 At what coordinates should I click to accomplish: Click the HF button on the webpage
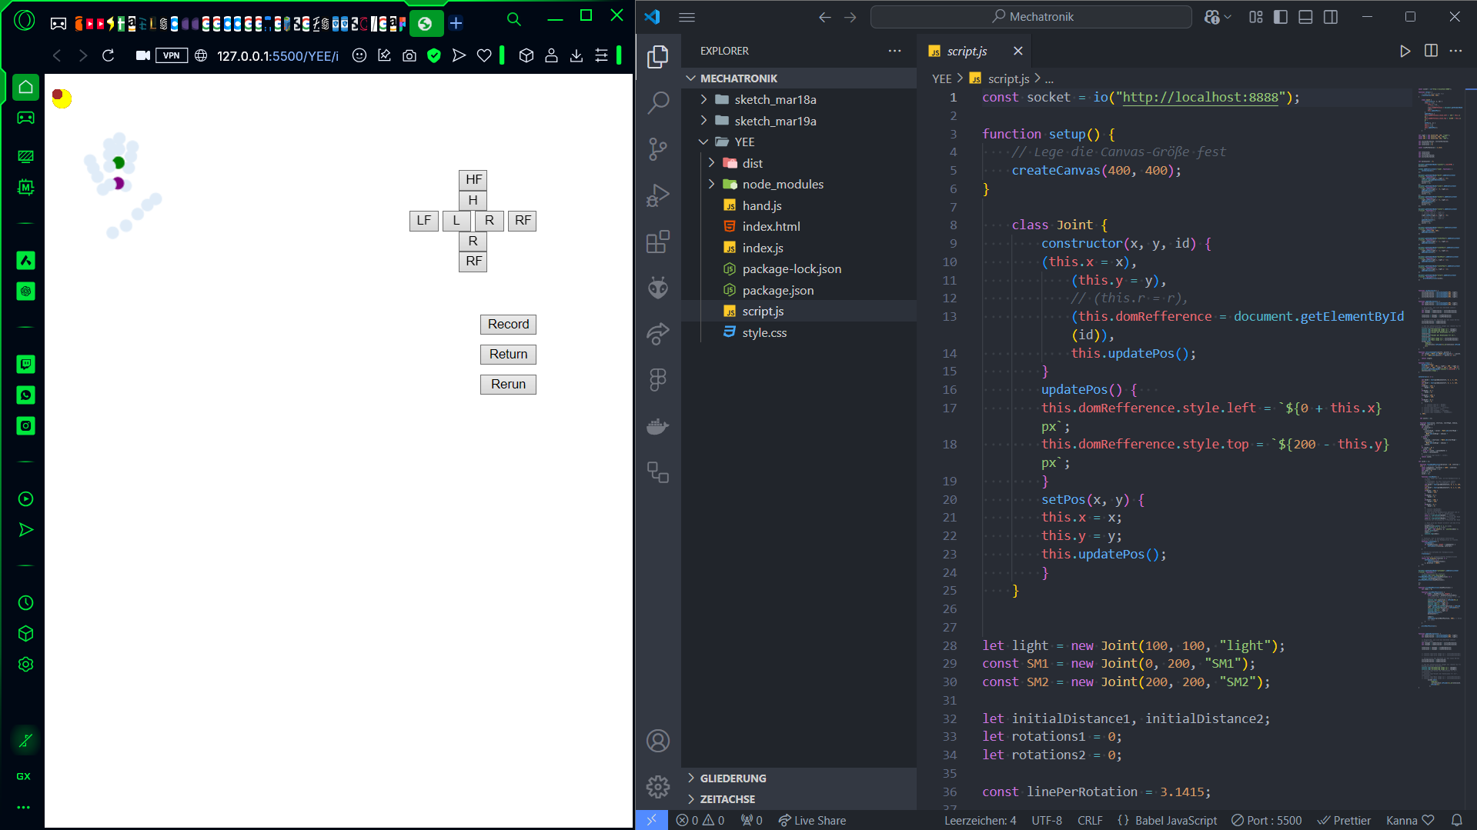point(473,179)
